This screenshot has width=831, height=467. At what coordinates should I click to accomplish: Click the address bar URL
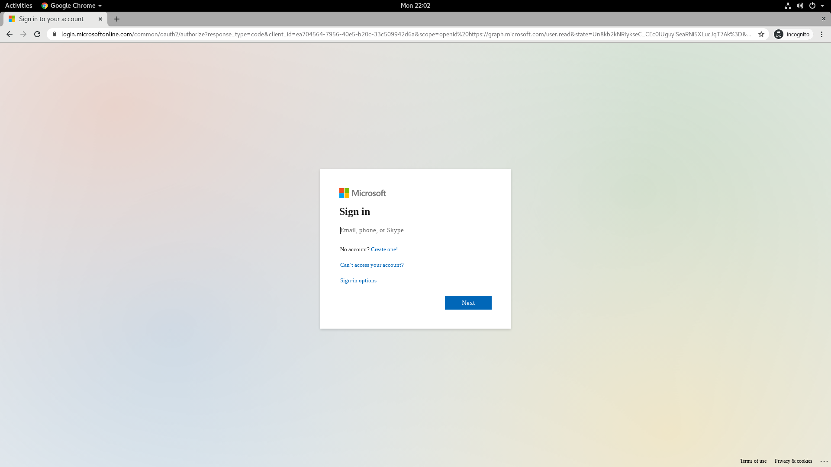406,34
